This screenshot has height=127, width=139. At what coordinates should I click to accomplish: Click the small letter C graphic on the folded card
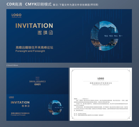pyautogui.click(x=55, y=108)
